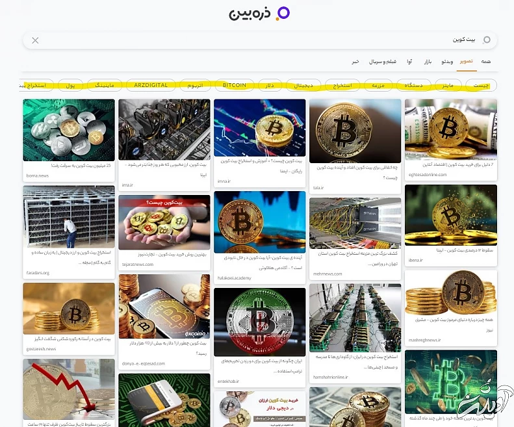Open the Zarebin logo homepage
The height and width of the screenshot is (427, 514).
click(259, 14)
